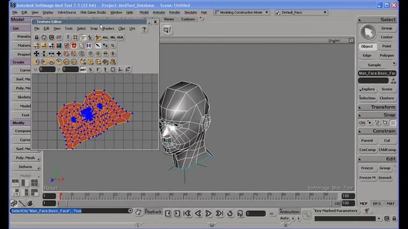Toggle the audio headphones icon in playback bar

tap(240, 214)
